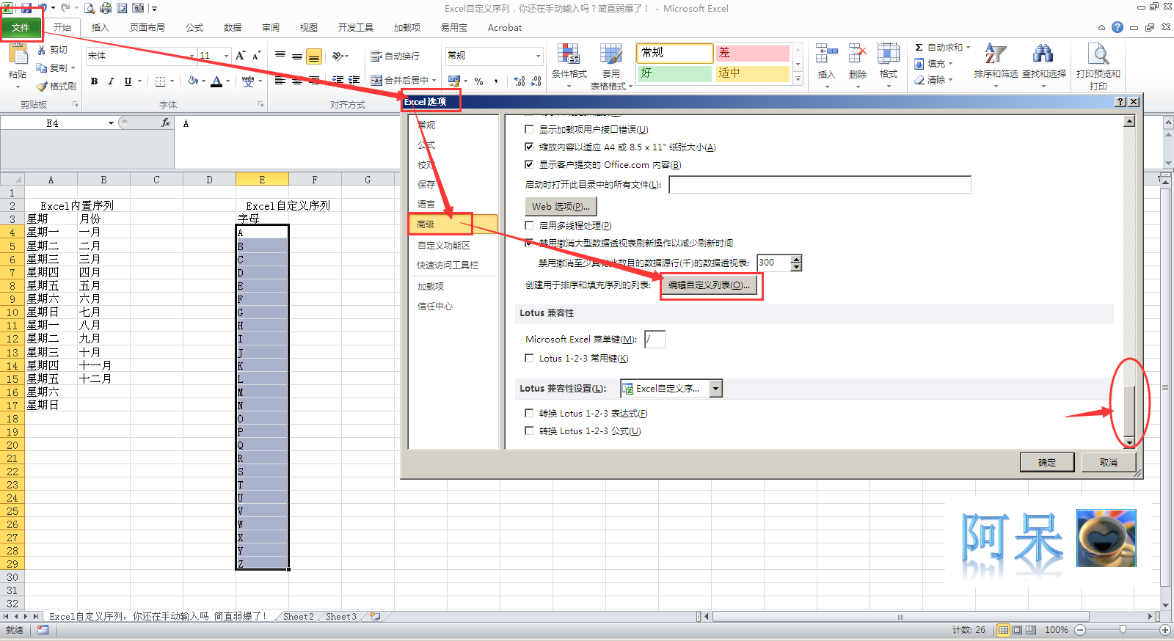Click the insert function fx icon
Viewport: 1174px width, 641px height.
coord(166,123)
